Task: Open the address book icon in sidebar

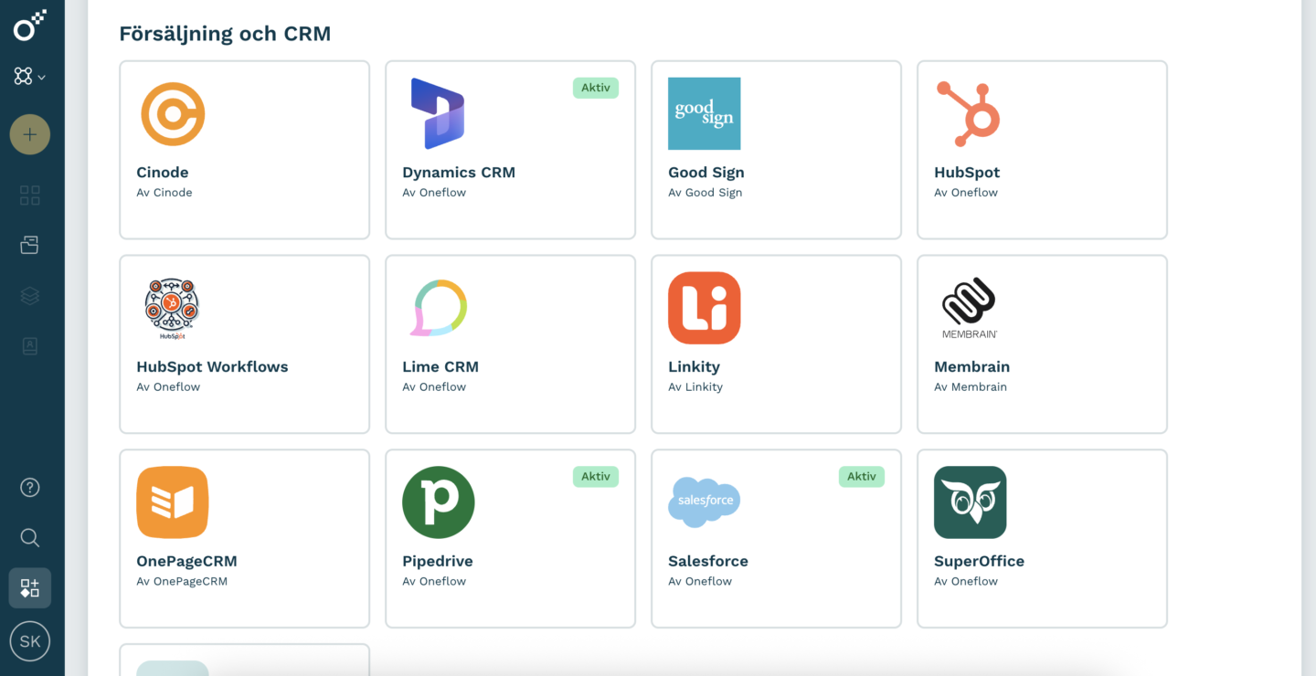Action: pos(30,345)
